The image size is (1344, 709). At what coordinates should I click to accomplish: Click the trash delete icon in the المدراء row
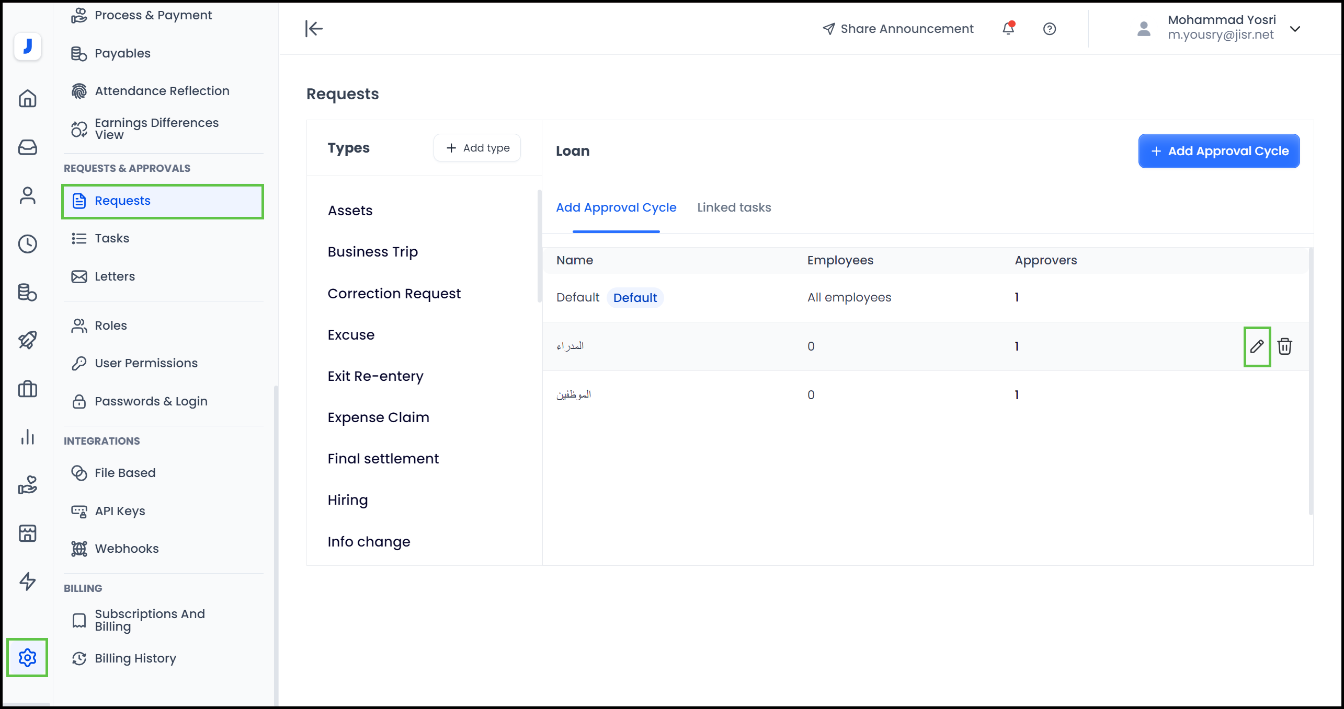pos(1284,346)
